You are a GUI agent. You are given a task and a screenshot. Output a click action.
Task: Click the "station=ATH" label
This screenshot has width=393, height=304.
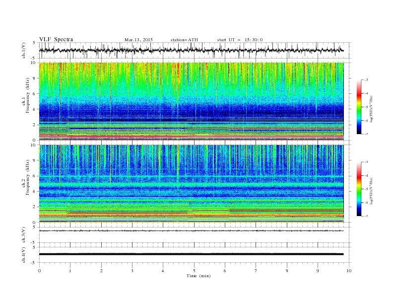[x=184, y=40]
